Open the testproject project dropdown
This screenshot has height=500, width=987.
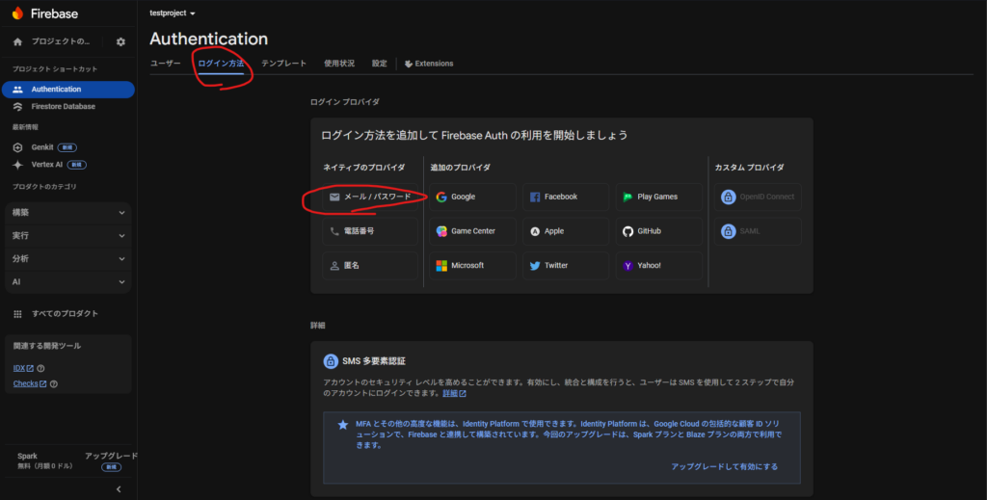point(173,13)
